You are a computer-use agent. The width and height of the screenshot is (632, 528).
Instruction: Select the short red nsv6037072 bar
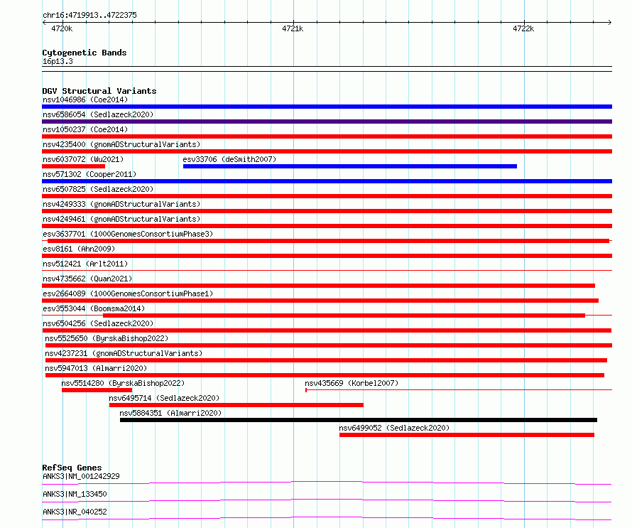73,166
